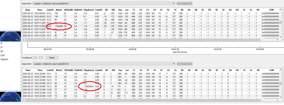Select TxBat(V) in the left field list
The height and width of the screenshot is (105, 284).
pyautogui.click(x=4, y=59)
